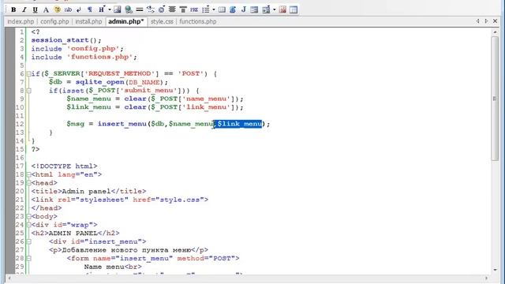This screenshot has height=284, width=505.
Task: Click the include 'config.php'; line
Action: pyautogui.click(x=77, y=49)
